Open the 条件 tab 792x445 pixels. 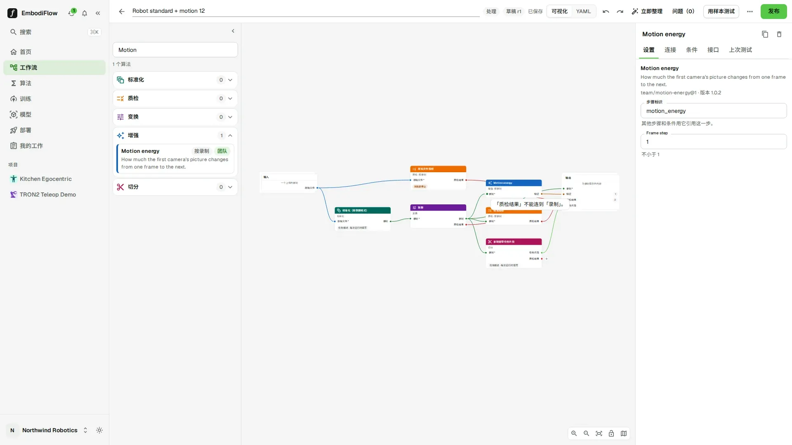pos(692,50)
